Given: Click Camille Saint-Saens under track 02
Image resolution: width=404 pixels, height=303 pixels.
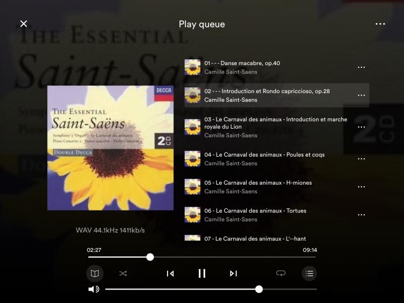Looking at the screenshot, I should pyautogui.click(x=231, y=100).
